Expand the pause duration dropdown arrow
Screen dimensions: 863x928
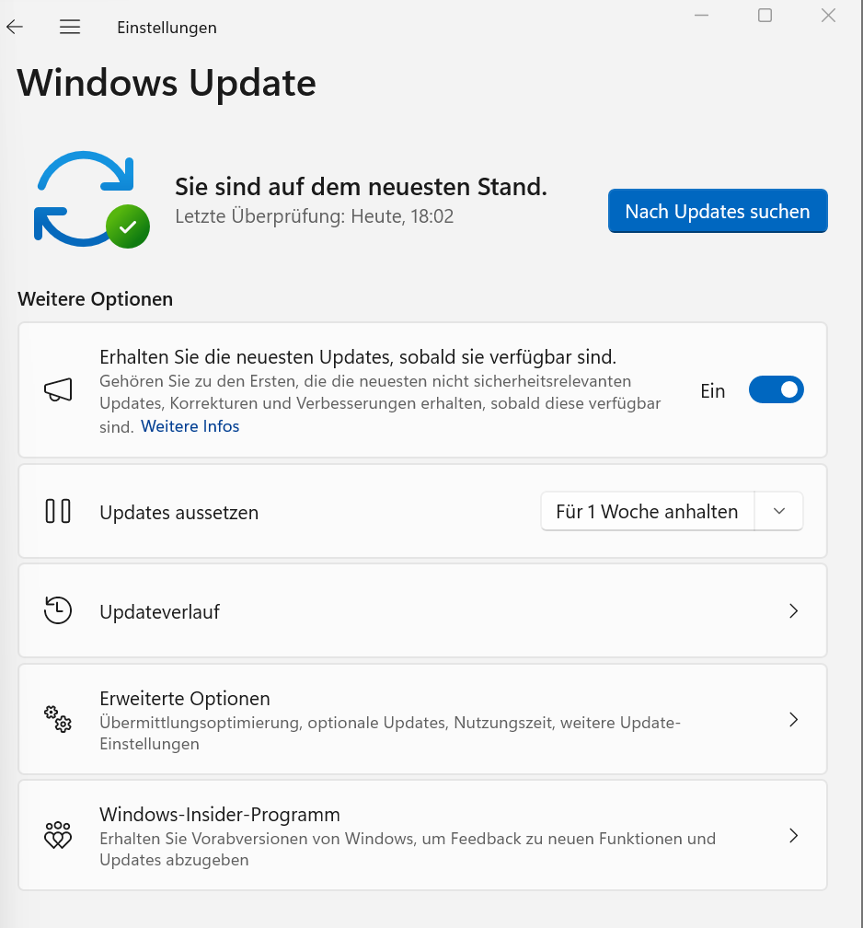[x=779, y=511]
